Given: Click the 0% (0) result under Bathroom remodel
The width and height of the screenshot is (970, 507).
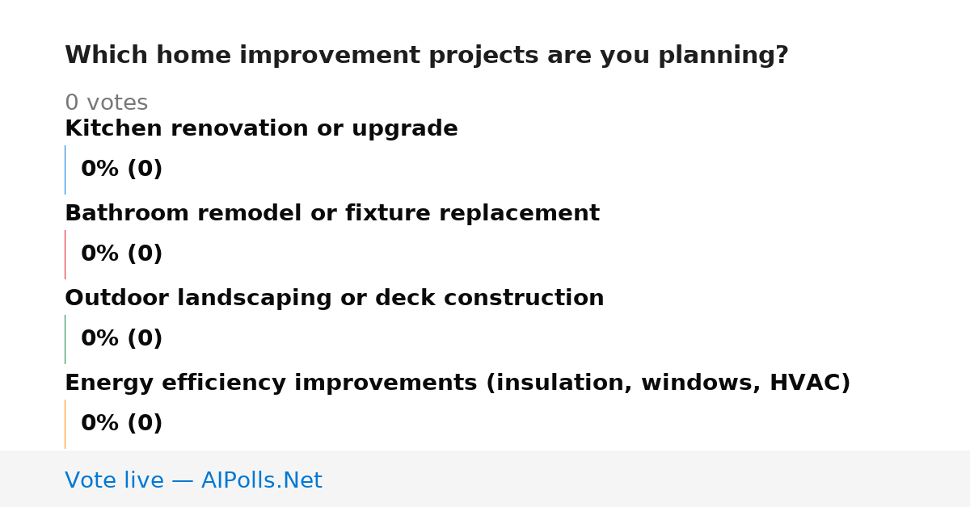Looking at the screenshot, I should pyautogui.click(x=122, y=254).
